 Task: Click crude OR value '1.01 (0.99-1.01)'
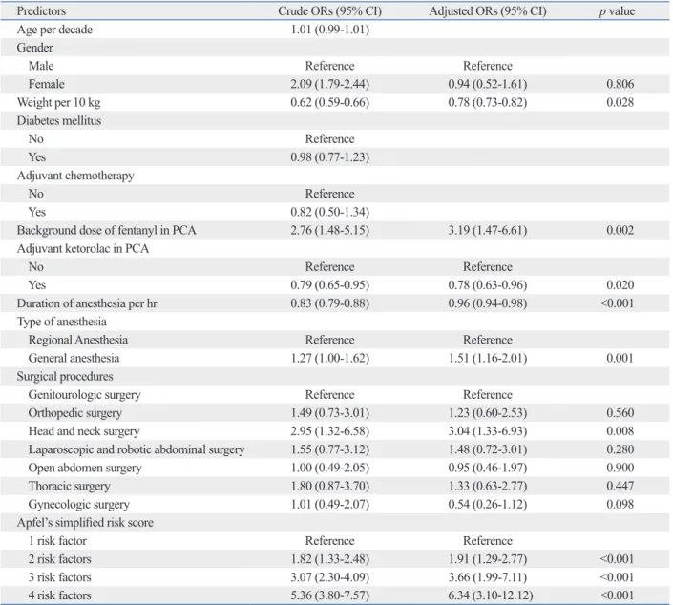pyautogui.click(x=329, y=30)
